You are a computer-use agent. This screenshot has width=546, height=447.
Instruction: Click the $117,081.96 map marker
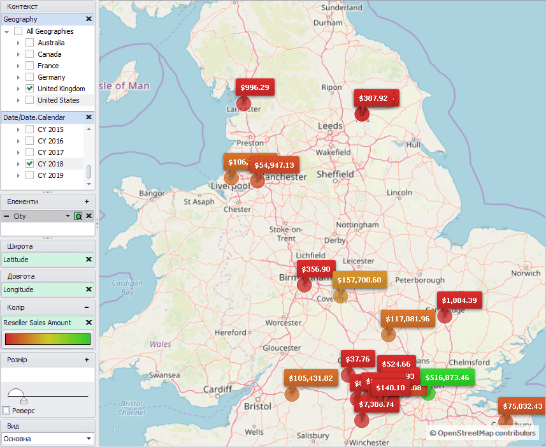407,319
